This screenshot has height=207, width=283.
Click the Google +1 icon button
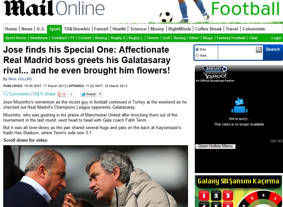click(x=62, y=94)
